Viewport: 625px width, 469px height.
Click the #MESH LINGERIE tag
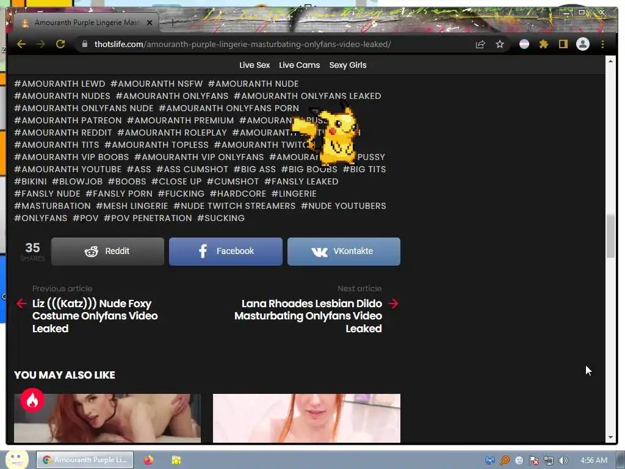[x=132, y=206]
